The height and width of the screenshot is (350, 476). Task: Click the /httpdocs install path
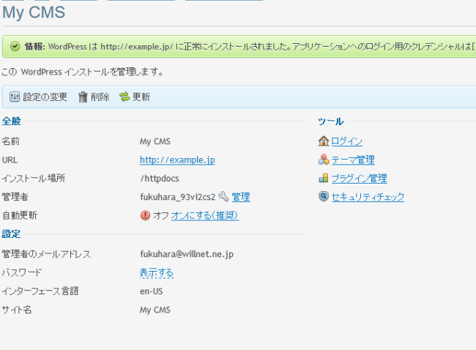[x=160, y=179]
